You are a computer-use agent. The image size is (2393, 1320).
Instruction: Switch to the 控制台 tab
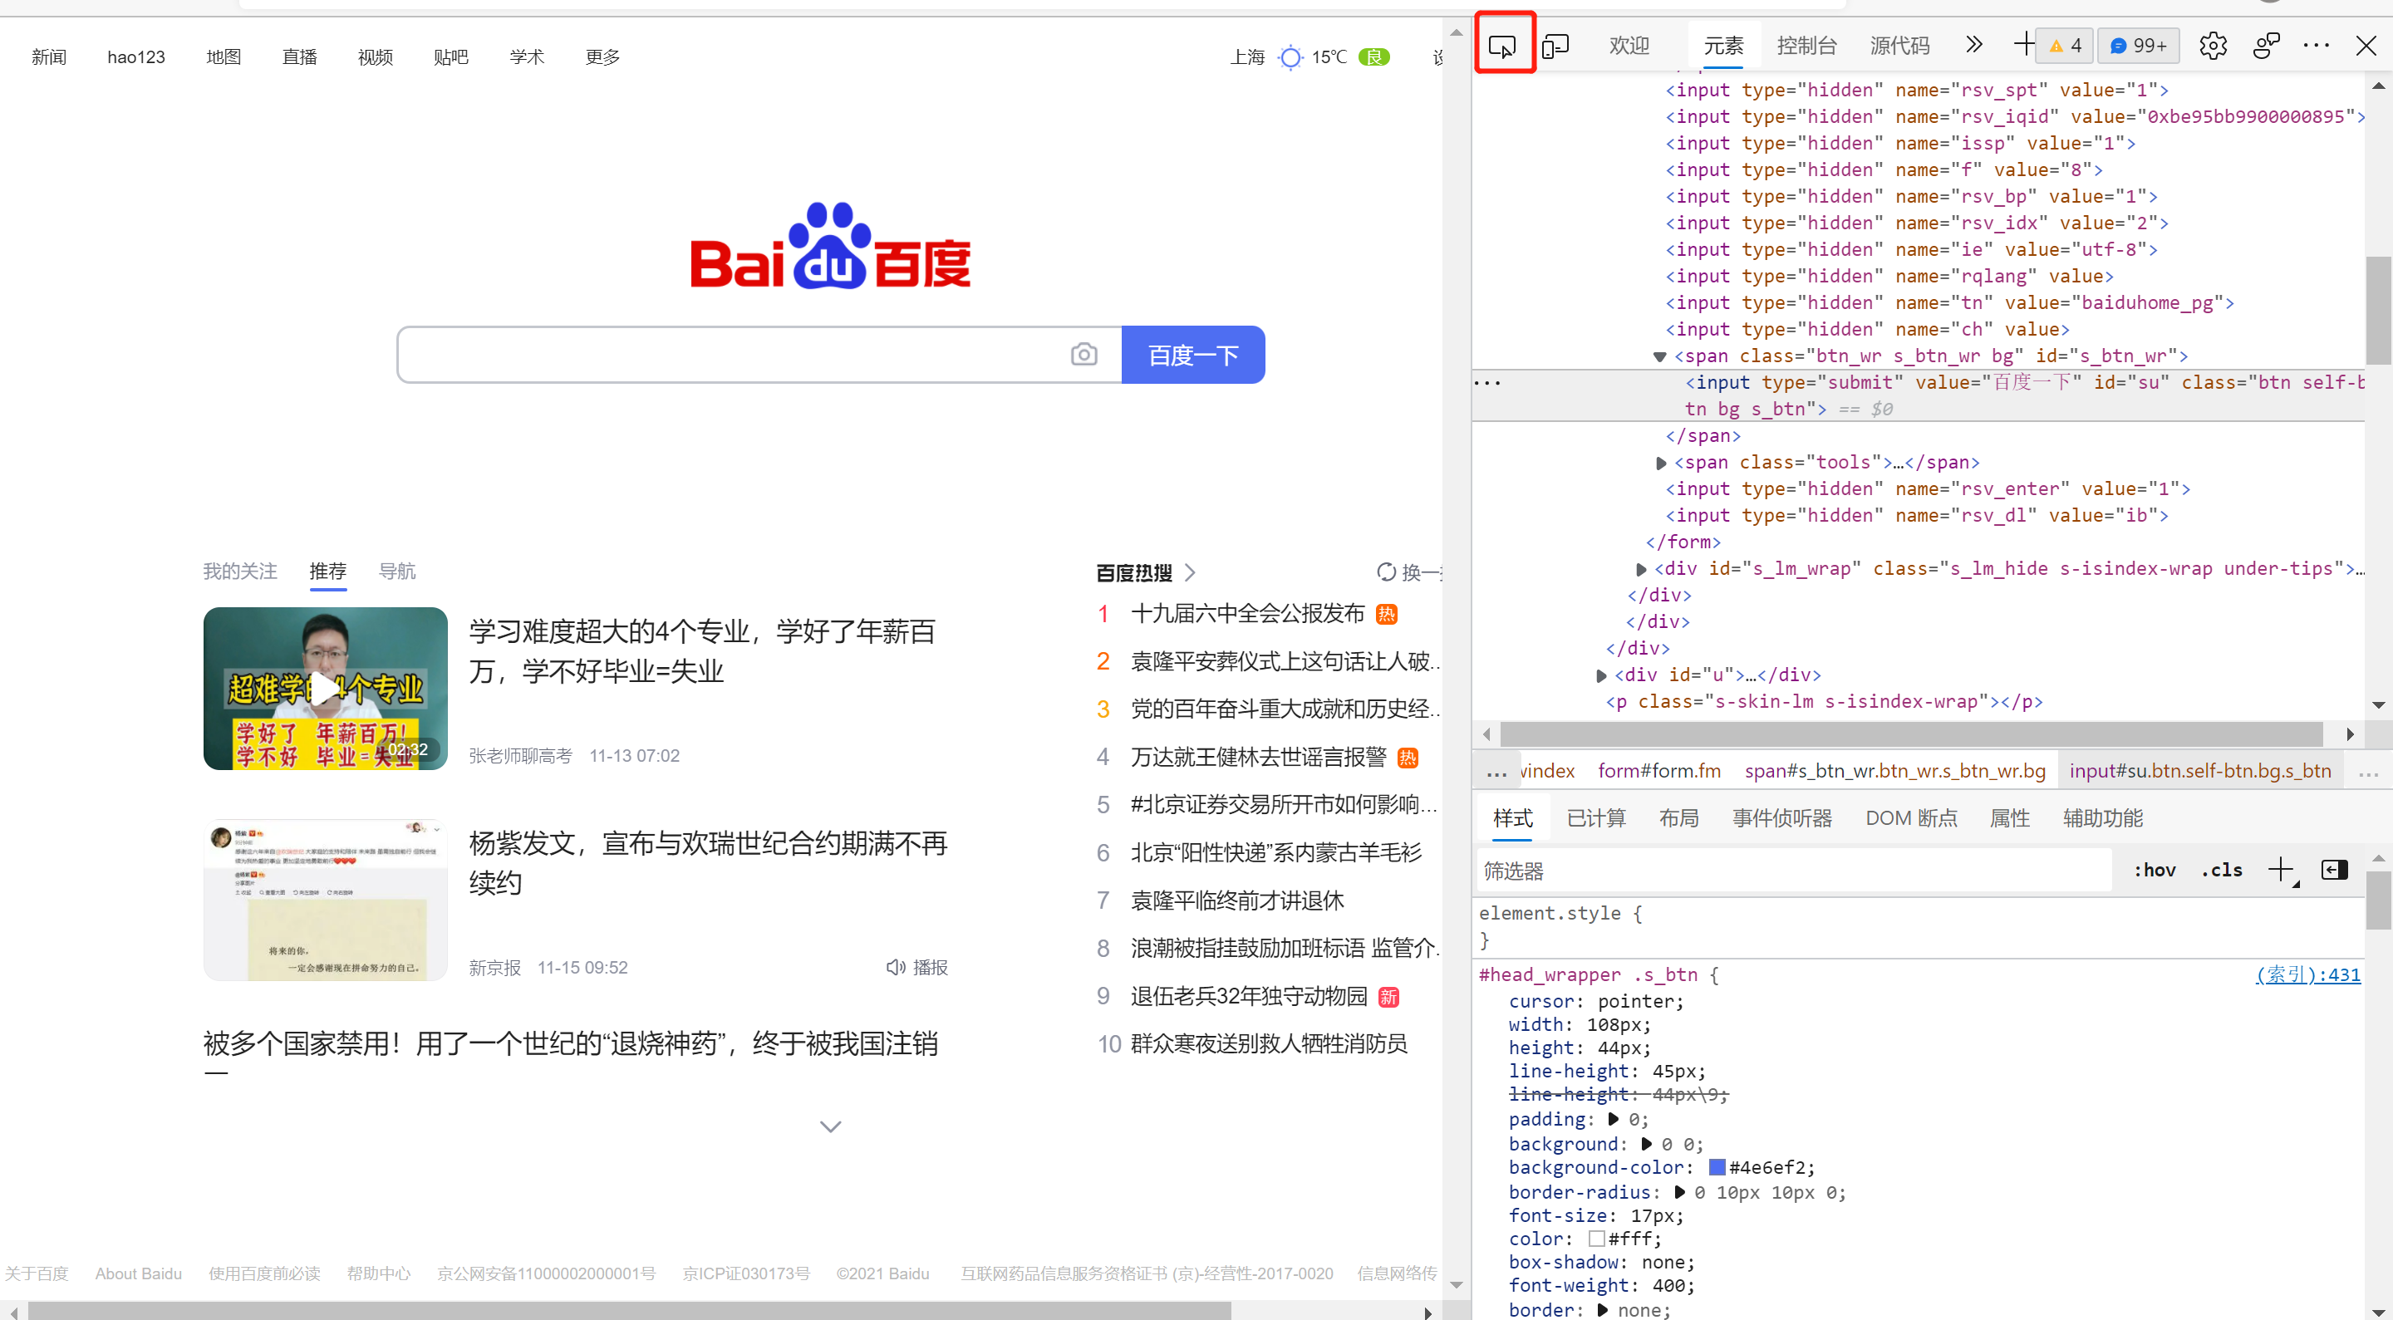click(1806, 45)
